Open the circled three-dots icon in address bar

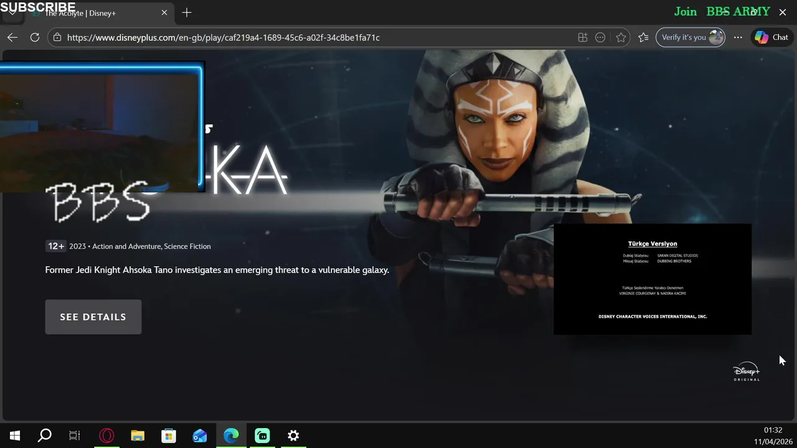tap(600, 37)
